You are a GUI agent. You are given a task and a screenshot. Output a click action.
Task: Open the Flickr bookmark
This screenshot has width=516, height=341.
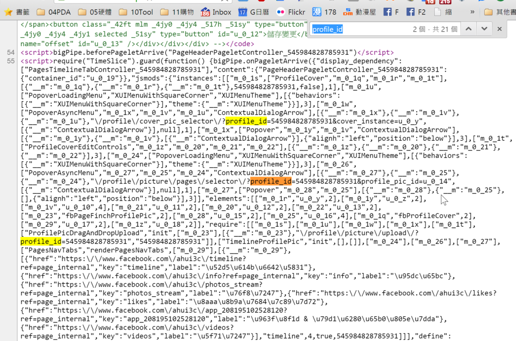point(291,12)
